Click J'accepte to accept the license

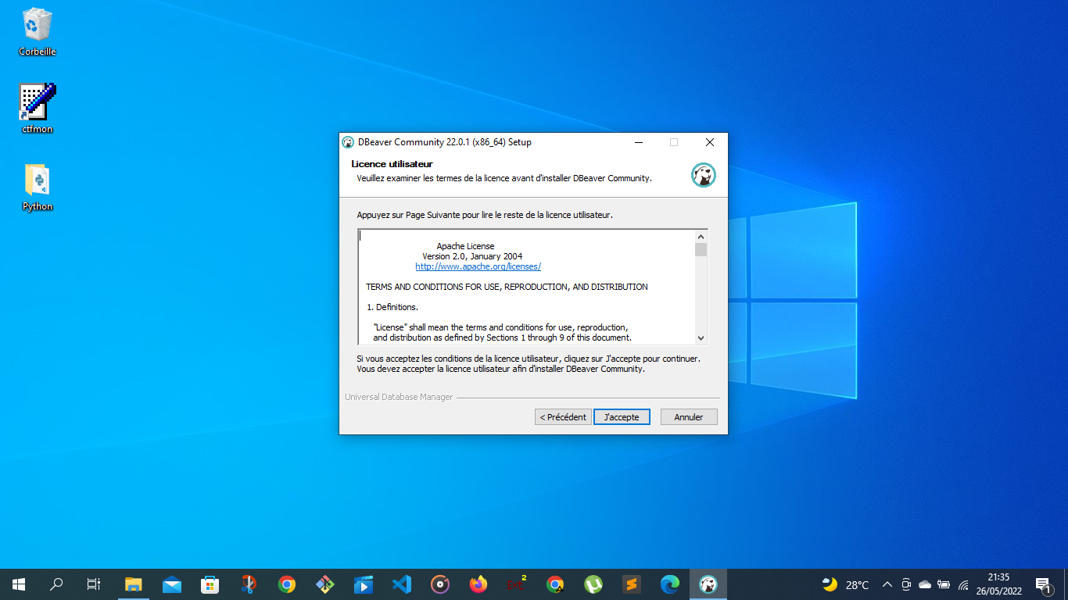[x=622, y=417]
